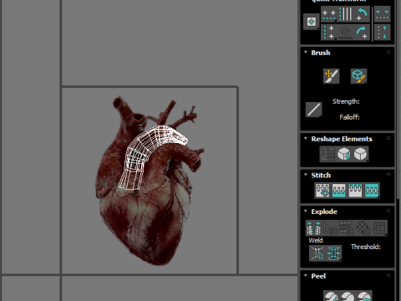Click Relax Custom icon in Reshape Elements
Screen dimensions: 401x301
pyautogui.click(x=360, y=154)
